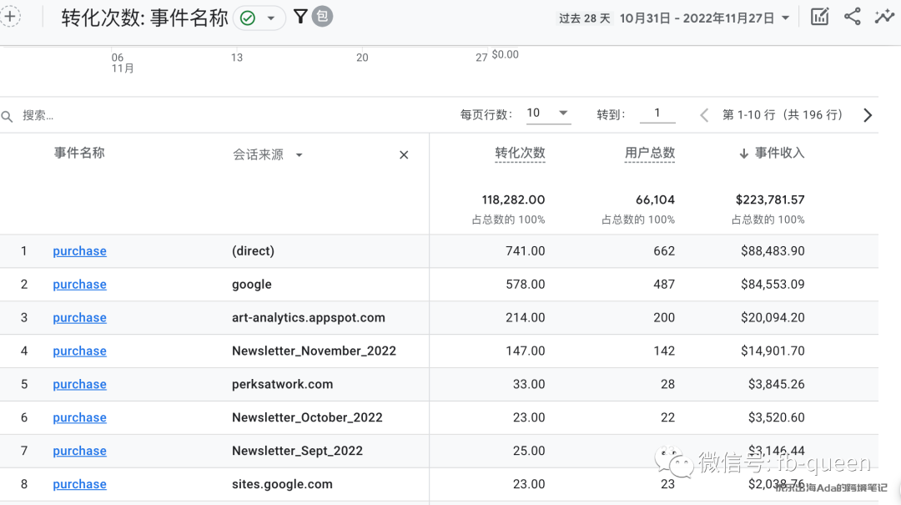Viewport: 901px width, 505px height.
Task: Open the rows-per-page dropdown showing 10
Action: (548, 114)
